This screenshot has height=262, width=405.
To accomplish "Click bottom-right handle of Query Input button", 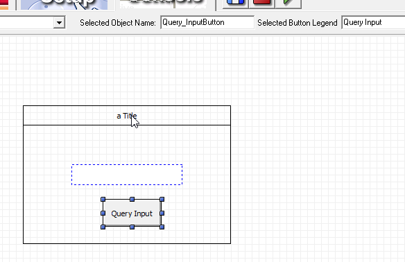I will point(162,227).
